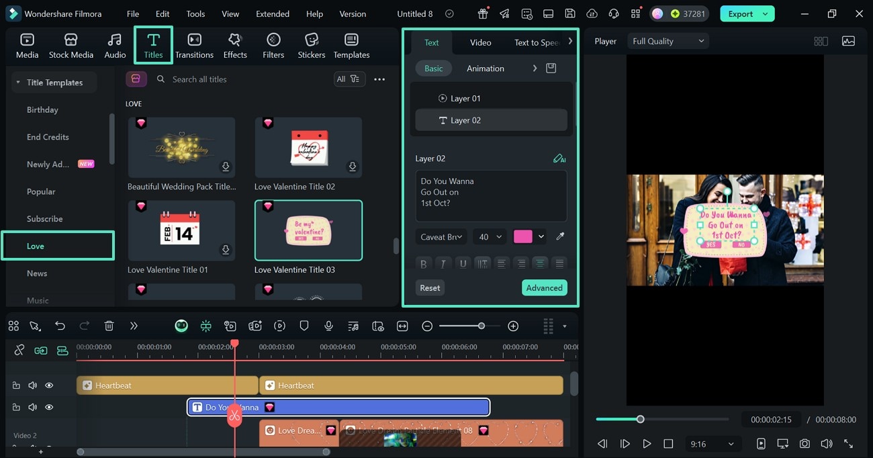Open the gift box icon in title bar
873x458 pixels.
tap(483, 13)
